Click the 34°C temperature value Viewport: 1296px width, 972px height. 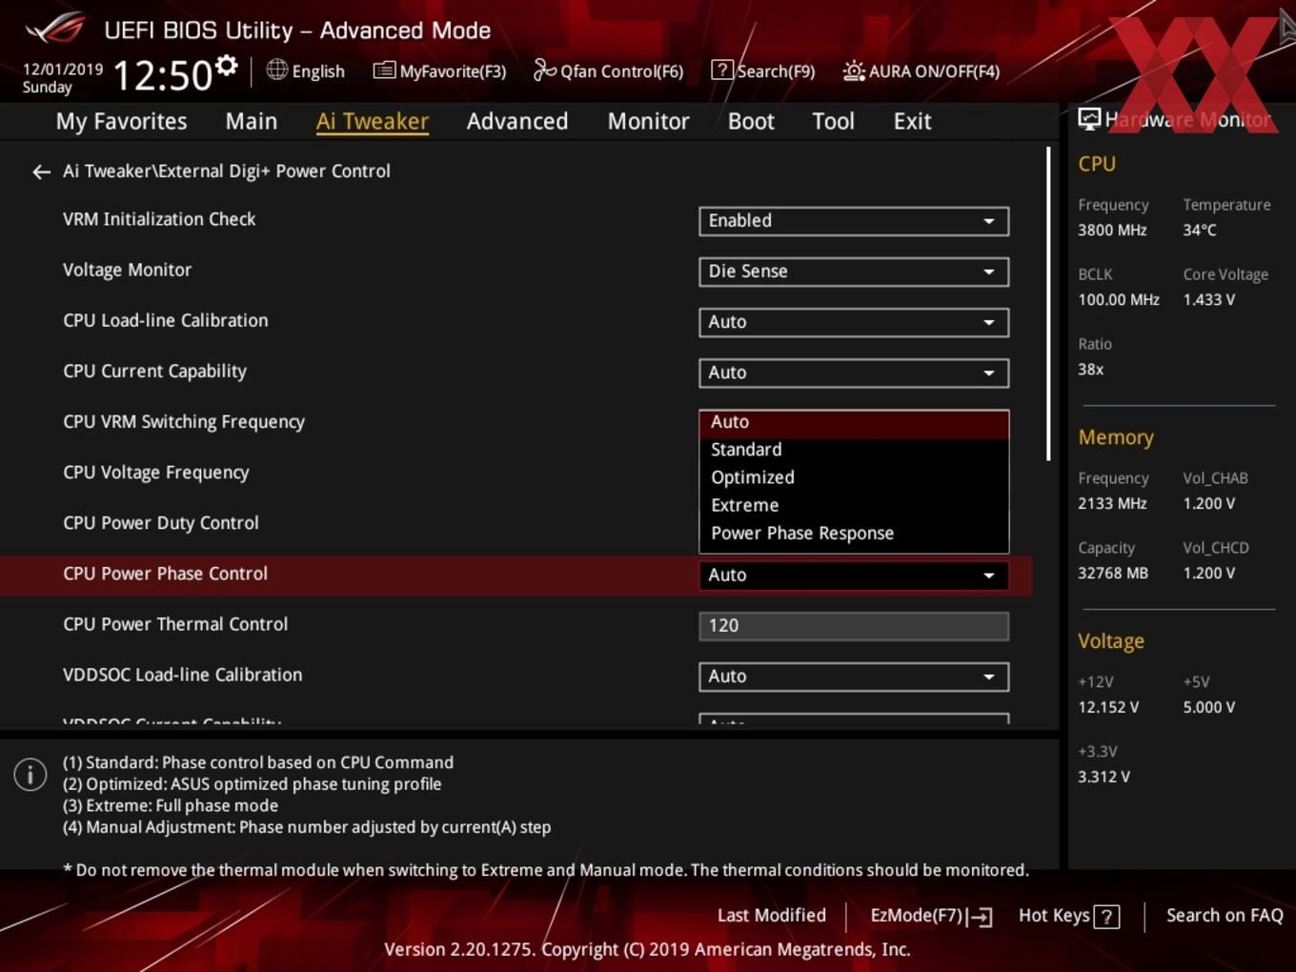click(1200, 231)
